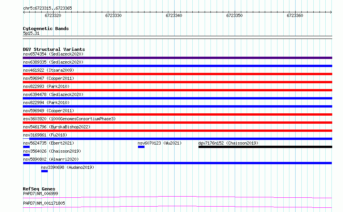Viewport: 343px width, 212px height.
Task: Open the PAPD7|NM_001171805 gene label
Action: pos(44,203)
